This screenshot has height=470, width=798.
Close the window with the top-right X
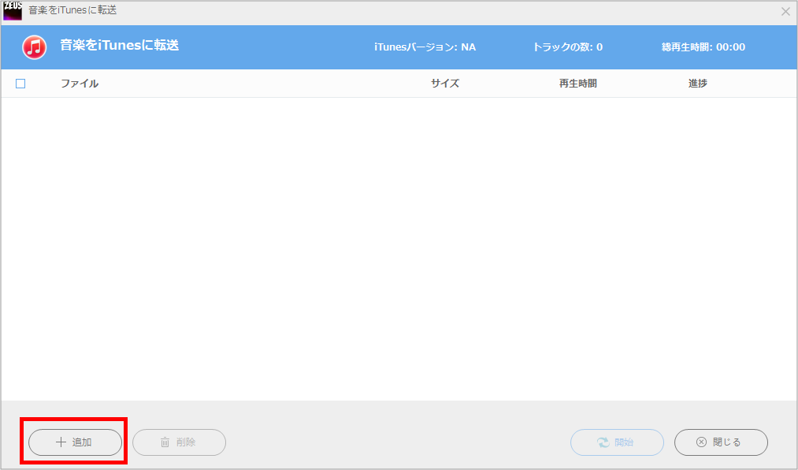coord(785,12)
